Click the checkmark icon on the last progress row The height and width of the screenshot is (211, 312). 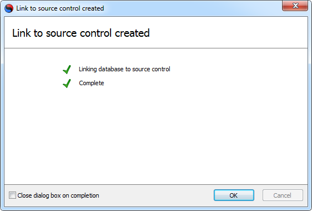[67, 84]
